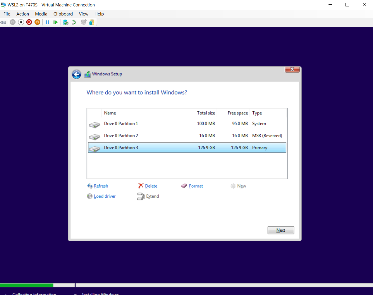Go back using the back arrow
Screen dimensions: 373x295
(x=76, y=74)
